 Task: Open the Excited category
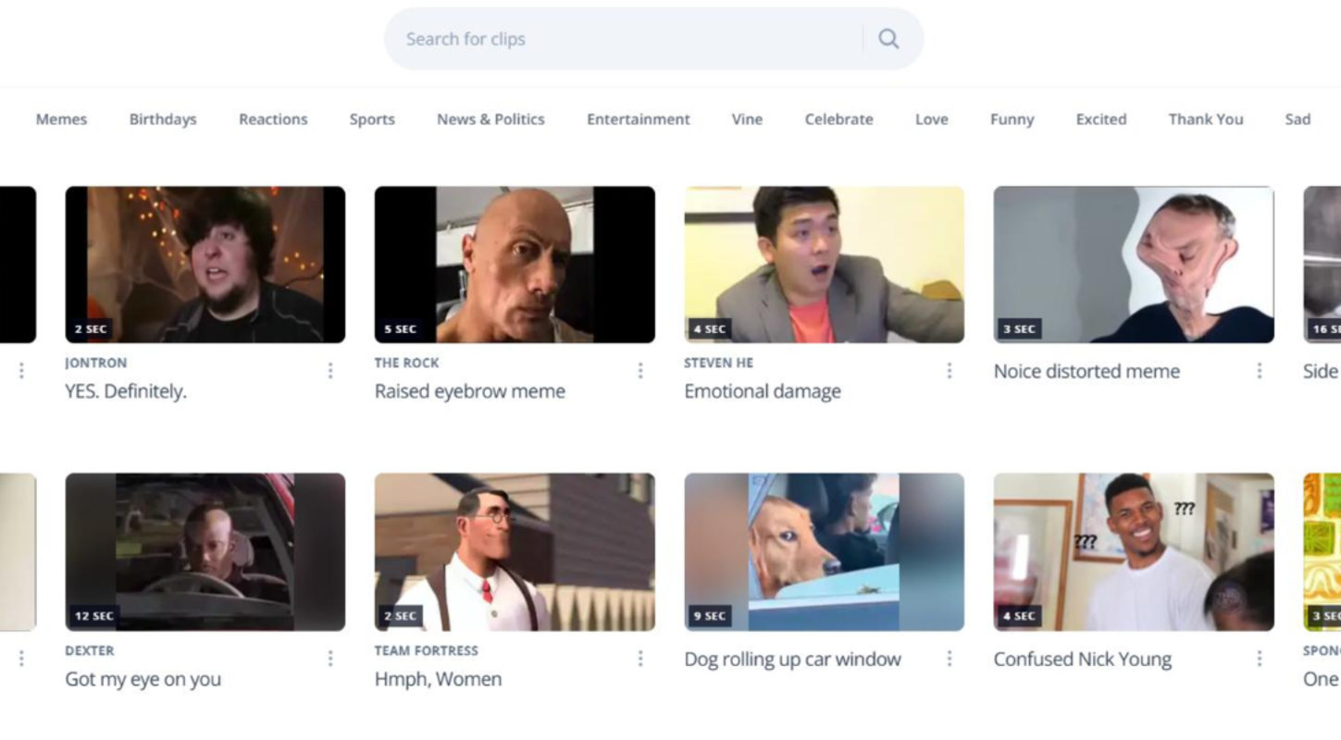1101,119
